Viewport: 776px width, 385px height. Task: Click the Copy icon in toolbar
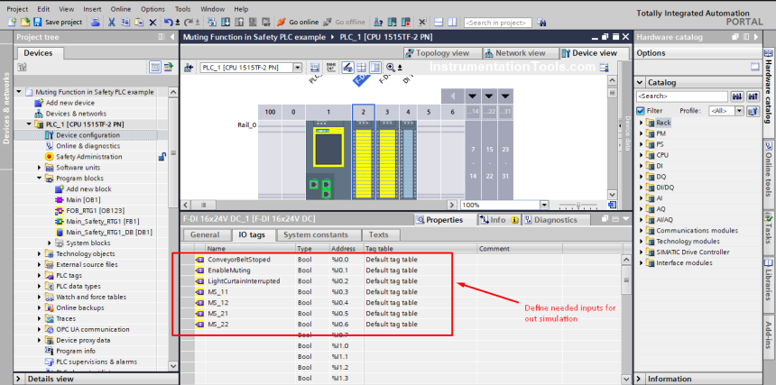pos(125,22)
